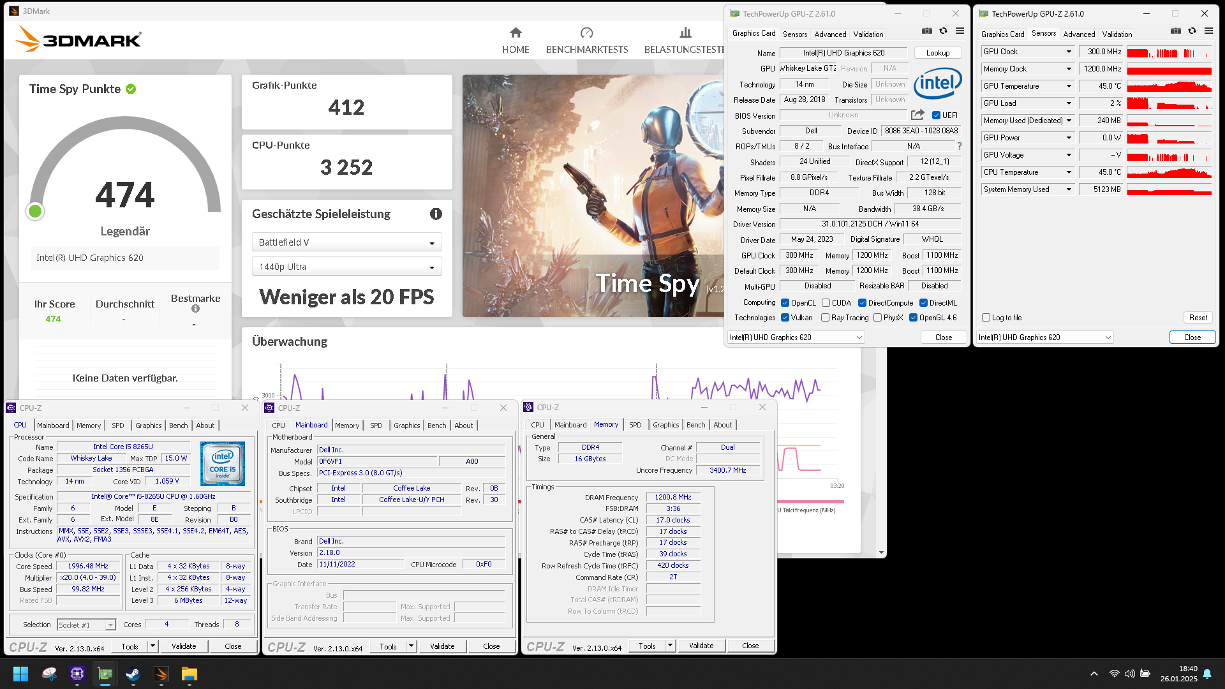Click the Time Spy benchmark thumbnail image

tap(593, 196)
